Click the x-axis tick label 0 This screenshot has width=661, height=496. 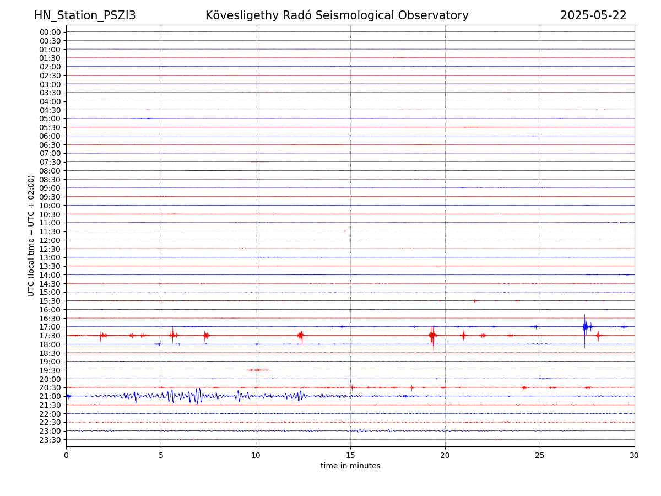66,455
